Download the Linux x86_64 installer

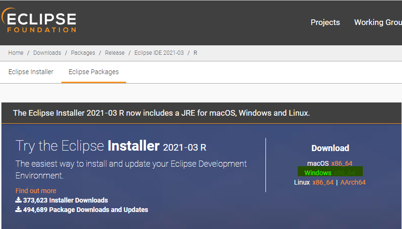point(323,182)
